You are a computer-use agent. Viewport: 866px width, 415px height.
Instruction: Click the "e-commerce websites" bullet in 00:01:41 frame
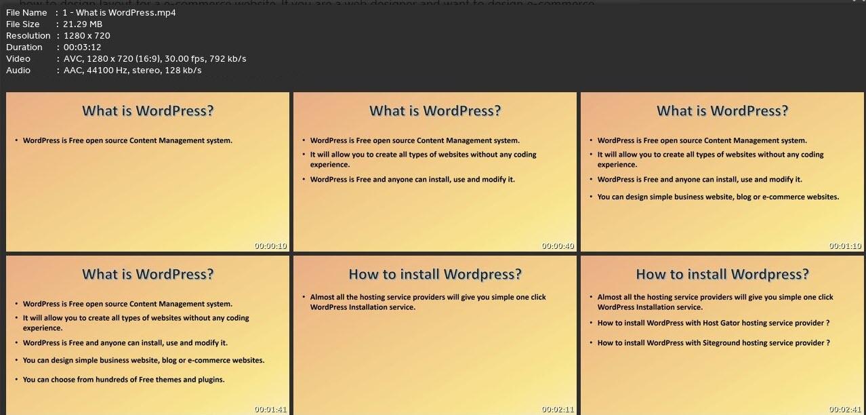144,361
